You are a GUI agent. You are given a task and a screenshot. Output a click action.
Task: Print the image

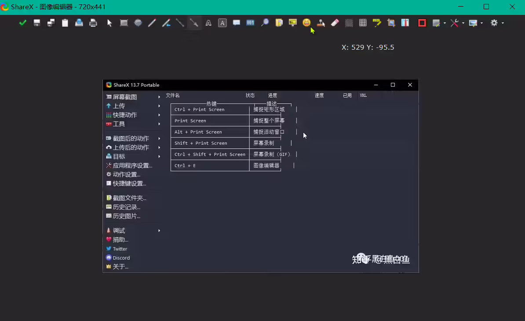point(93,23)
